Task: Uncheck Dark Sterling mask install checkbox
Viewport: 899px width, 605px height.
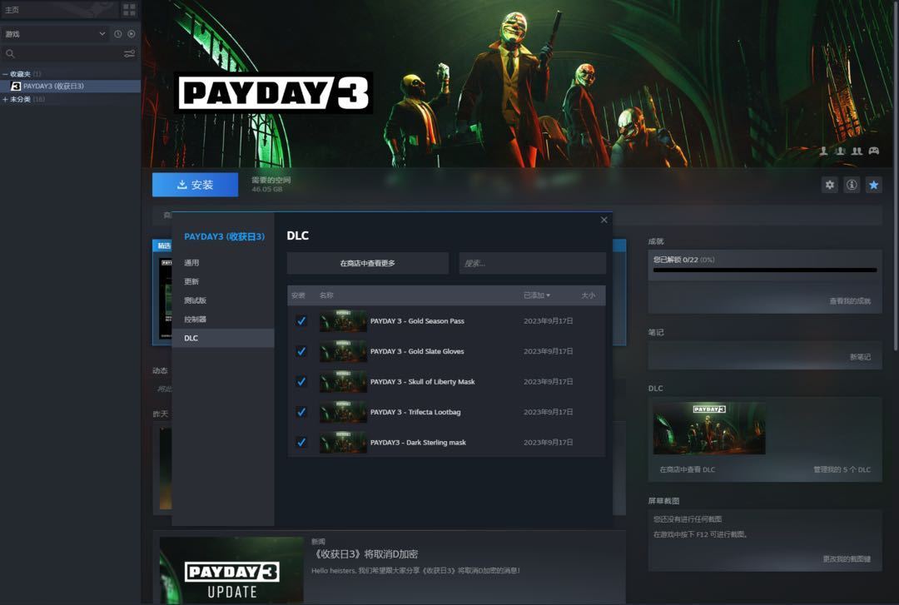Action: [x=301, y=443]
